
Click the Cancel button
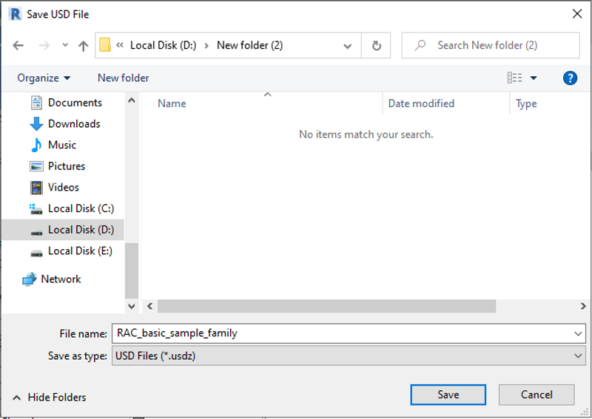tap(536, 395)
